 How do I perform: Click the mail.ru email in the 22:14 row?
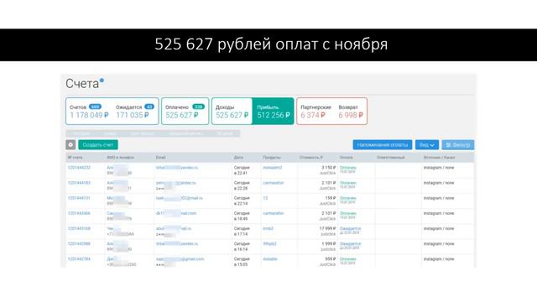180,198
